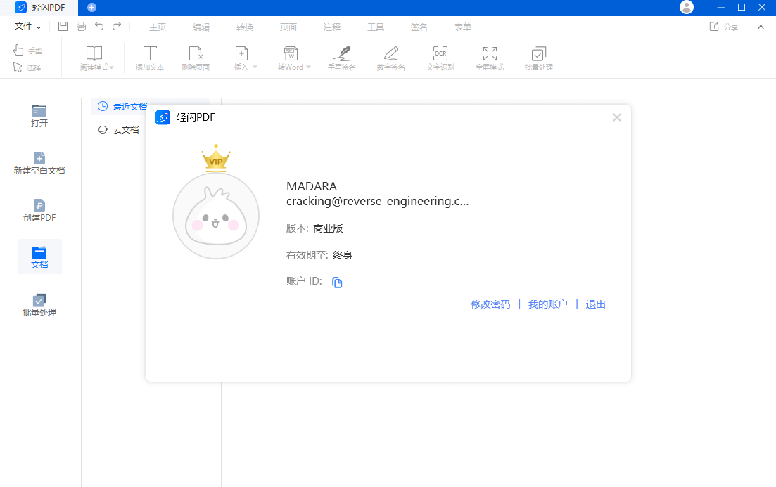This screenshot has height=487, width=776.
Task: Click the 删除页面 delete pages icon
Action: (x=195, y=58)
